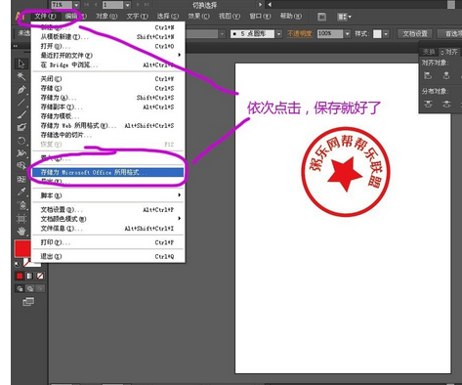The image size is (462, 385).
Task: Expand the 脚本 submenu entry
Action: point(108,195)
